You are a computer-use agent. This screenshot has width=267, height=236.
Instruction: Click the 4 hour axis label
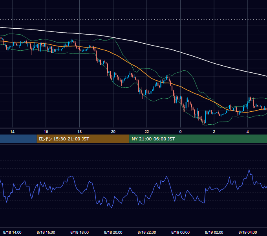248,132
